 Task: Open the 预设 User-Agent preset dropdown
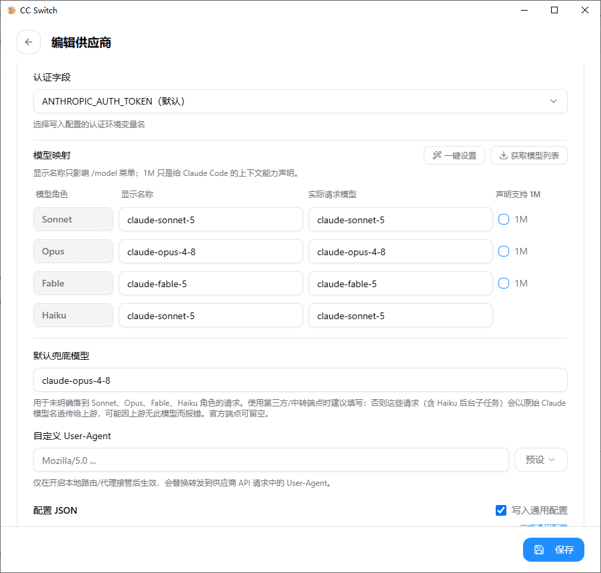(x=541, y=460)
